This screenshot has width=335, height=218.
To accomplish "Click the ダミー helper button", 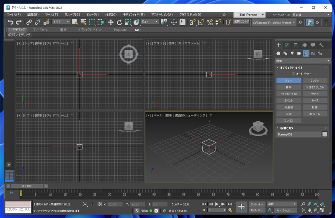I will [289, 80].
